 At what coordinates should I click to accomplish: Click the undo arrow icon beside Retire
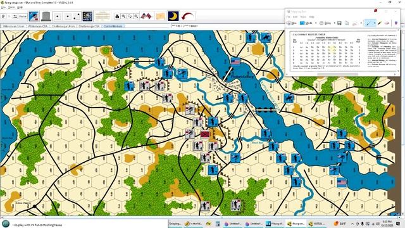(3, 16)
